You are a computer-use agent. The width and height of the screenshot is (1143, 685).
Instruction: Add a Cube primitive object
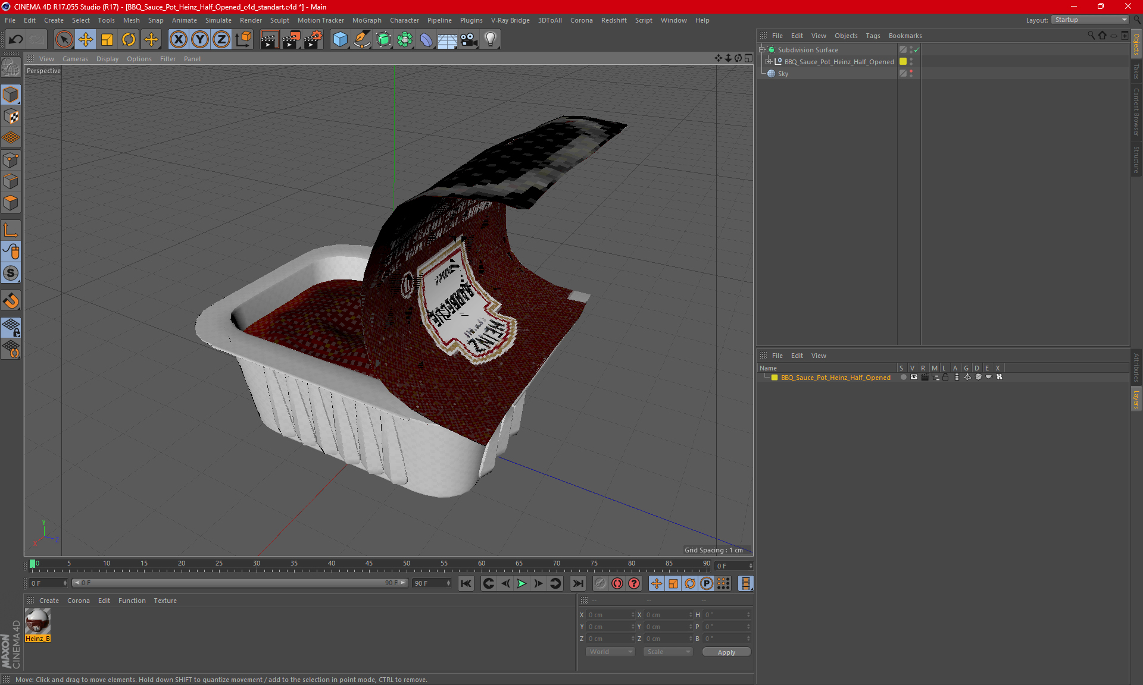[340, 40]
